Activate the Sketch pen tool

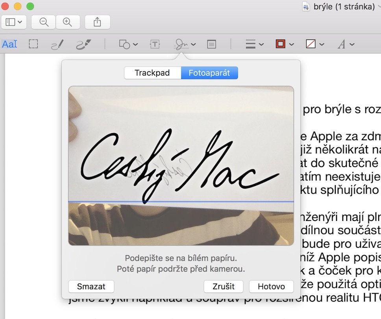57,45
